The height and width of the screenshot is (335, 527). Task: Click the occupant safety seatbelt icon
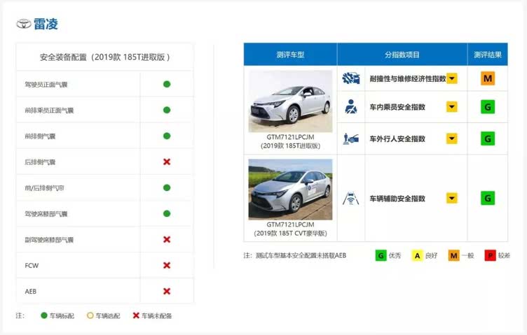click(351, 106)
